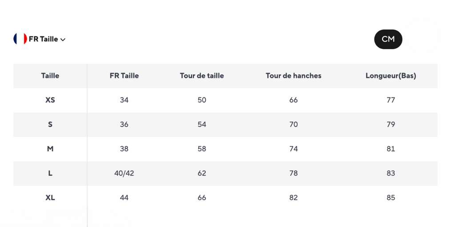
Task: Select FR size 44 in the XL row
Action: pos(124,198)
